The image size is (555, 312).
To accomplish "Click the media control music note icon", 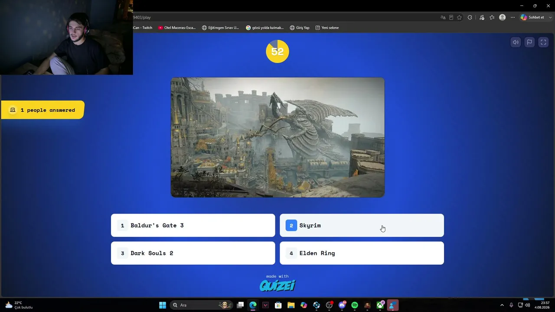I will [481, 17].
